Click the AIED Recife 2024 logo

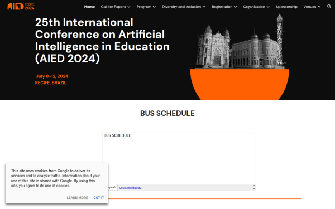tap(21, 7)
